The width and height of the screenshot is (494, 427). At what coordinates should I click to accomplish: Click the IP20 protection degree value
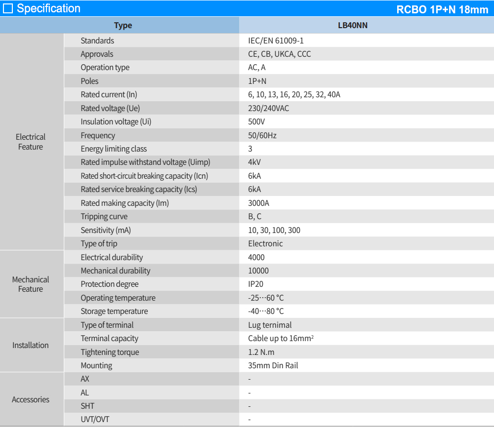pyautogui.click(x=255, y=284)
